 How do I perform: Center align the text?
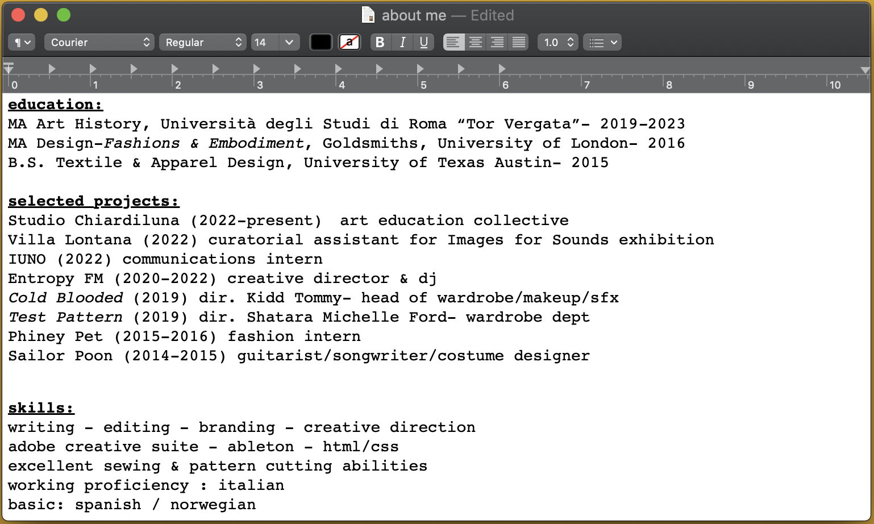coord(476,42)
